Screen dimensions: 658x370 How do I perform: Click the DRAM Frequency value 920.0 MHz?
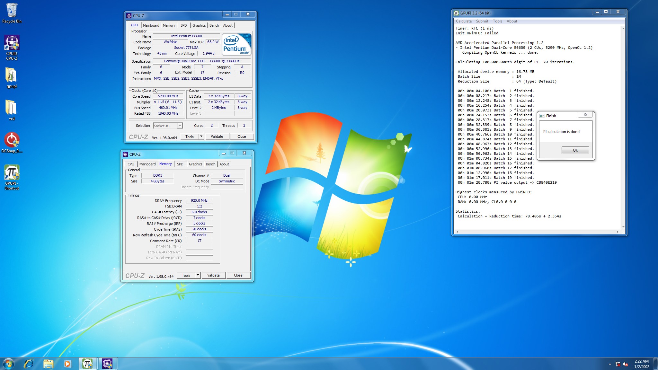[199, 200]
